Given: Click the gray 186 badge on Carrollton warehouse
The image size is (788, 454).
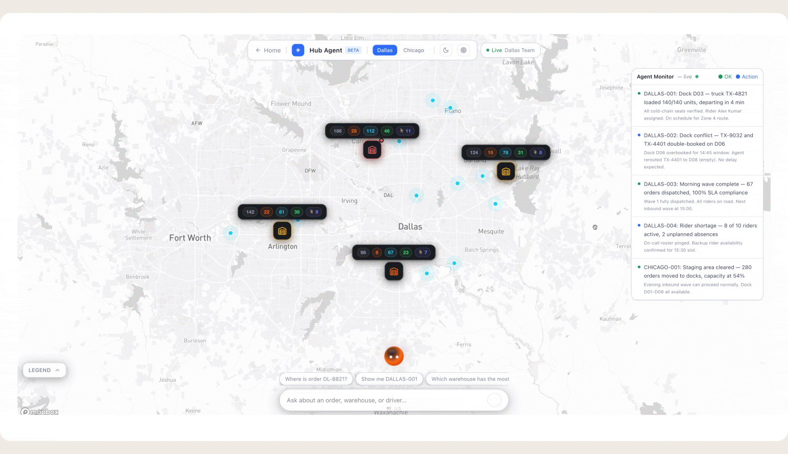Looking at the screenshot, I should 338,131.
